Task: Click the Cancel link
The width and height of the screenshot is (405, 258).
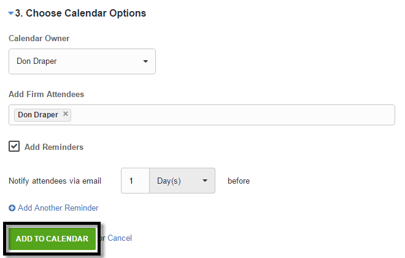Action: pyautogui.click(x=120, y=238)
